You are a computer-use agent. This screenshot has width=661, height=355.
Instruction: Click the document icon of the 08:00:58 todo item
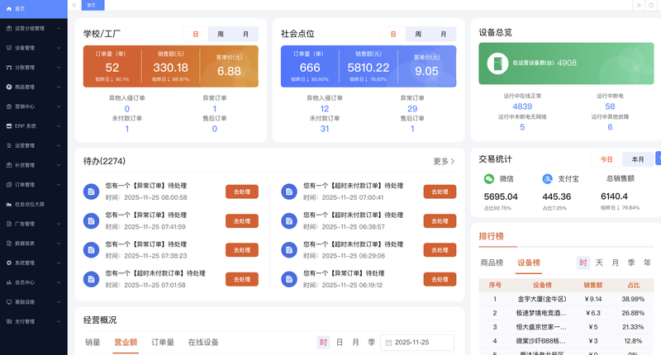91,192
